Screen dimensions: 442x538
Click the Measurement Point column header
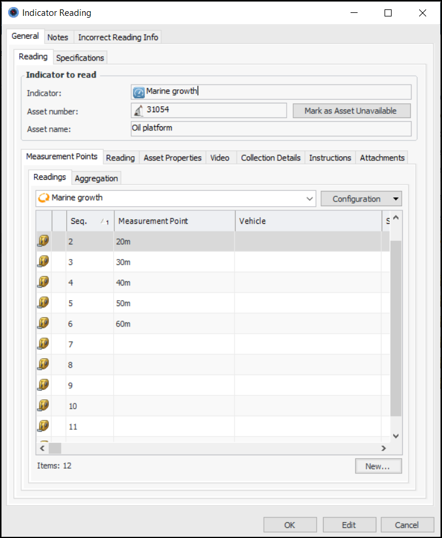[x=175, y=221]
